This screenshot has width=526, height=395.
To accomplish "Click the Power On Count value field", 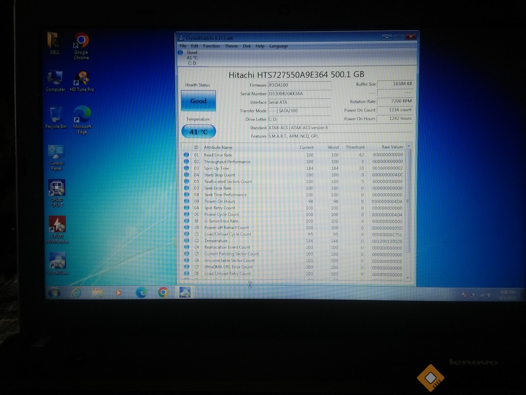I will 395,110.
